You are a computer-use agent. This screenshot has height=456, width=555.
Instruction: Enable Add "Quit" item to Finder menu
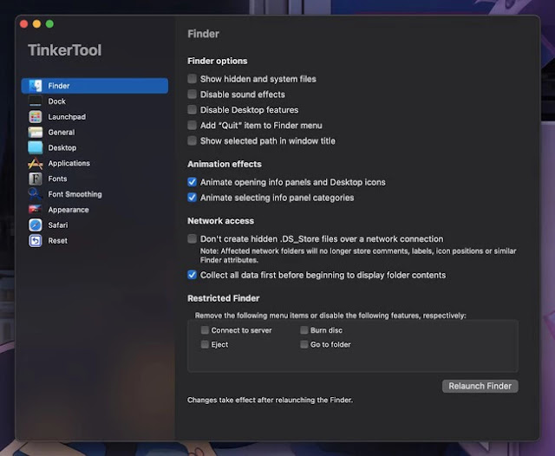coord(192,125)
